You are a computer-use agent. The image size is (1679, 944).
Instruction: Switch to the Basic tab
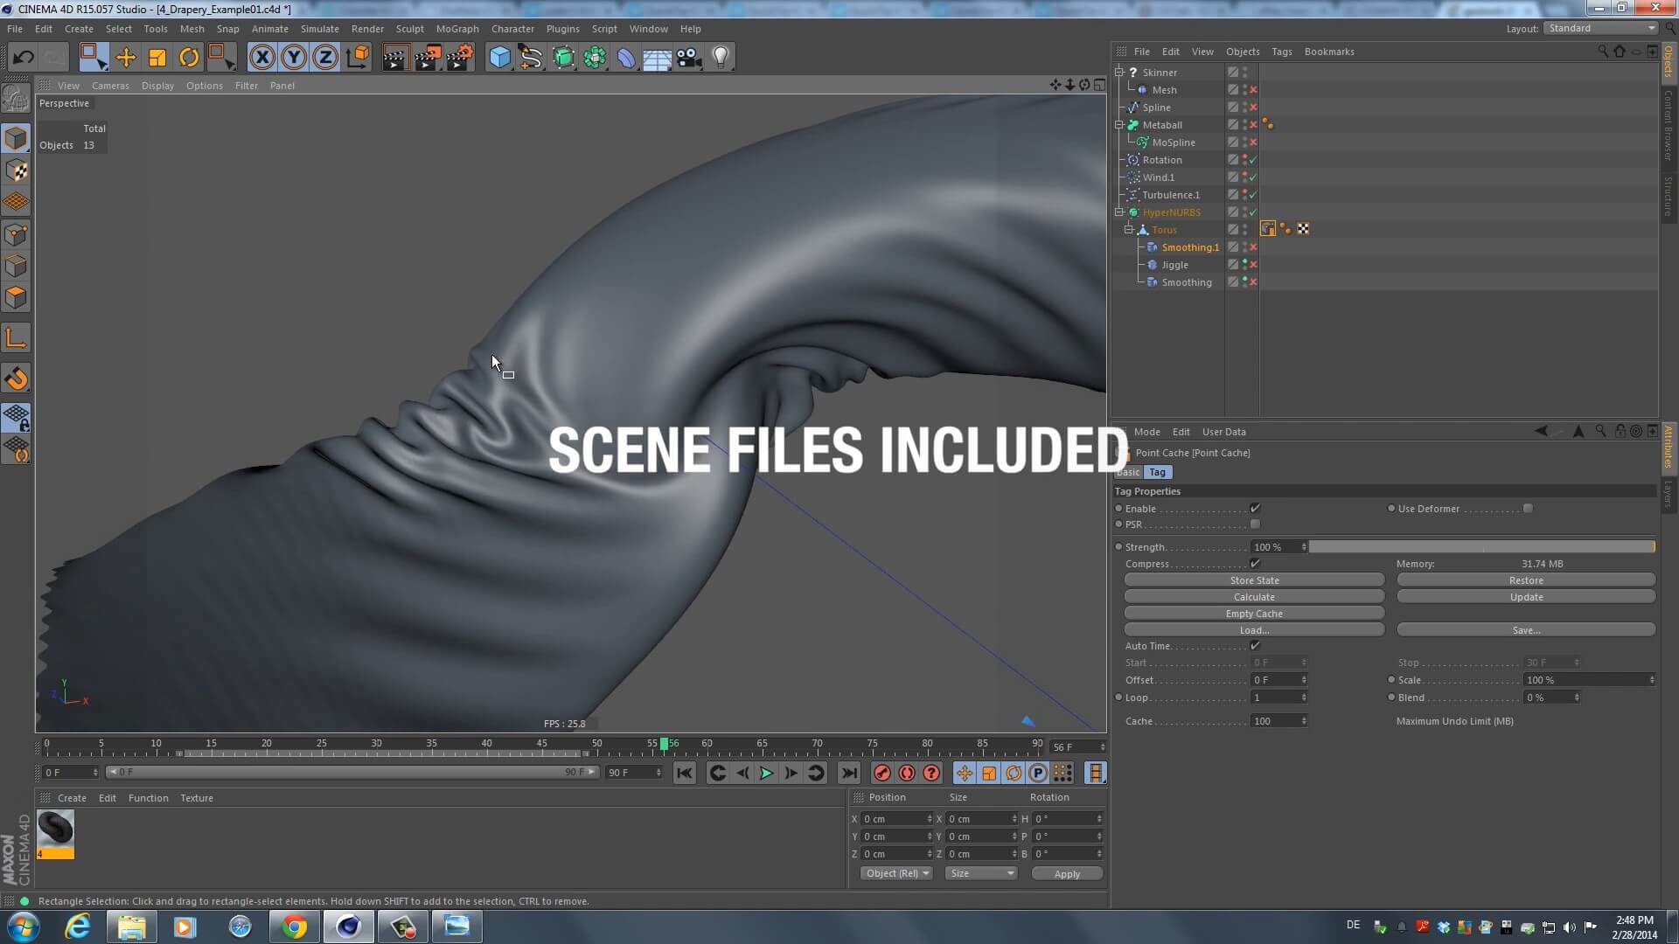click(1128, 472)
